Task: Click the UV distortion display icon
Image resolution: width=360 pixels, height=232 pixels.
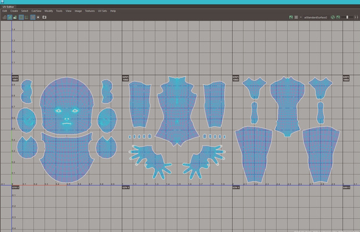Action: tap(15, 17)
